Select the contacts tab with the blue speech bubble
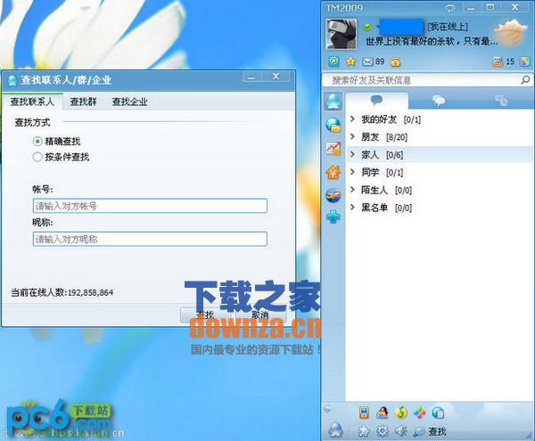 [x=376, y=100]
